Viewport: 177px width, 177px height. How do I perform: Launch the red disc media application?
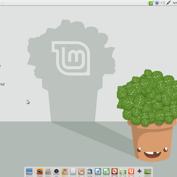point(115,171)
